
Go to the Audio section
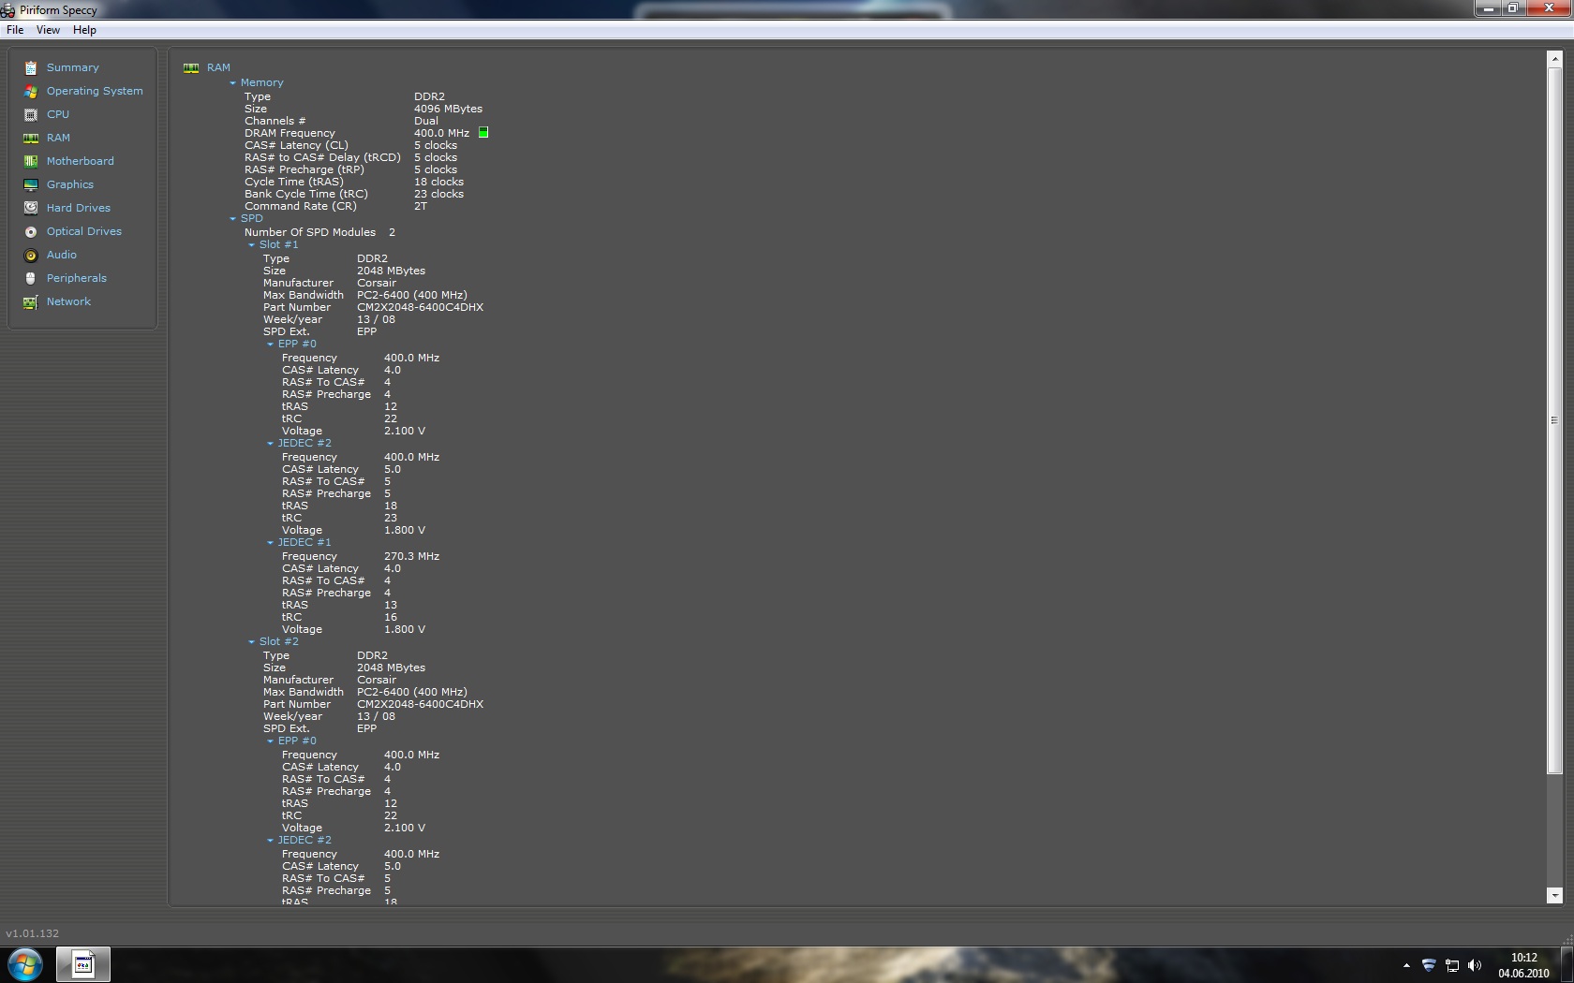tap(62, 255)
